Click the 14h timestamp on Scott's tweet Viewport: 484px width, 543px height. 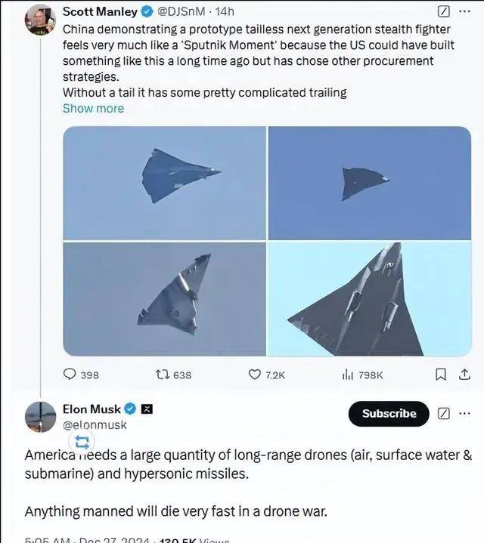coord(225,12)
